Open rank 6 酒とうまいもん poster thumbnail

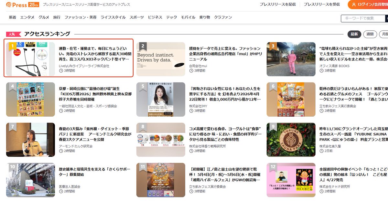[291, 99]
